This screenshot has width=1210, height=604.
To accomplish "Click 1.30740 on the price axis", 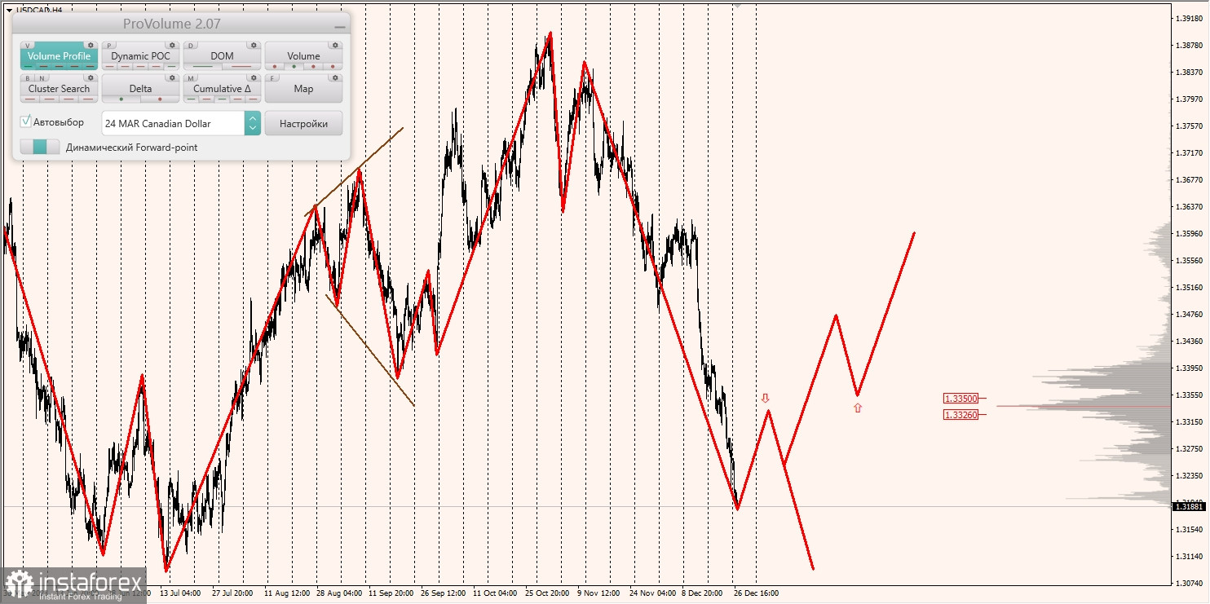I will coord(1190,584).
